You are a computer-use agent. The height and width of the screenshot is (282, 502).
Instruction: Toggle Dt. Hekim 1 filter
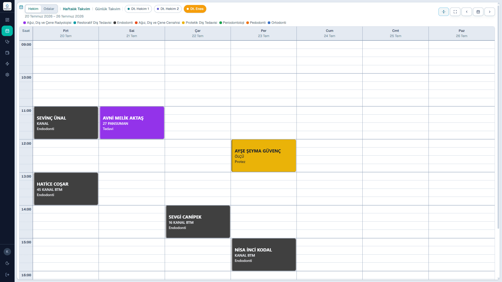click(x=138, y=9)
